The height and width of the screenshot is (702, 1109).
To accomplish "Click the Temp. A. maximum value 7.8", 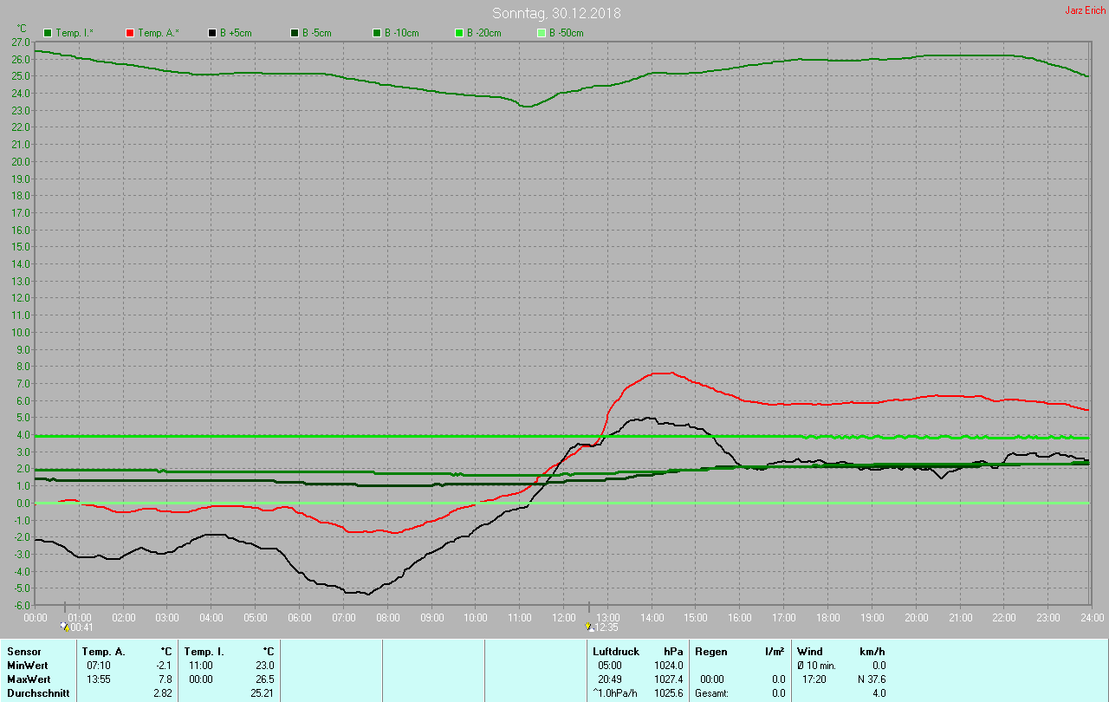I will [x=165, y=679].
